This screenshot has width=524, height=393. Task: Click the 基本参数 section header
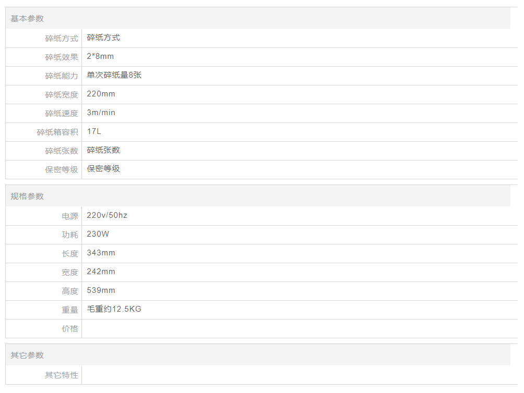(x=27, y=19)
